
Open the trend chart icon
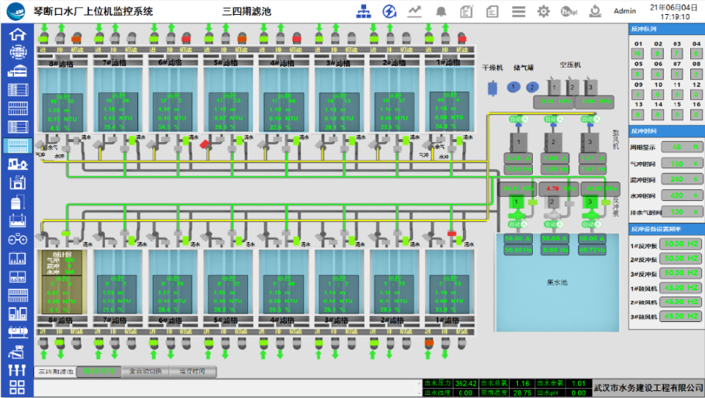pyautogui.click(x=415, y=11)
